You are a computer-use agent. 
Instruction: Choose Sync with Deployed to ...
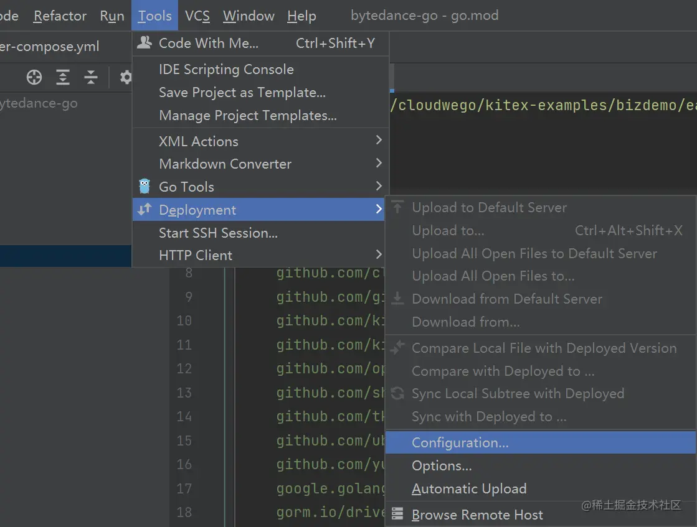[541, 416]
